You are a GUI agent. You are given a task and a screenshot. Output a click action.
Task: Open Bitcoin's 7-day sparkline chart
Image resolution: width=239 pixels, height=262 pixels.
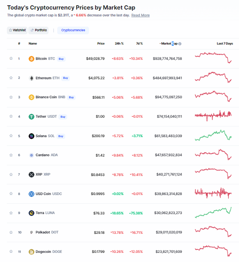tap(213, 58)
